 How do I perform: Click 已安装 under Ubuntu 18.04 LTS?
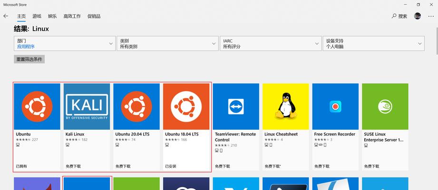171,166
